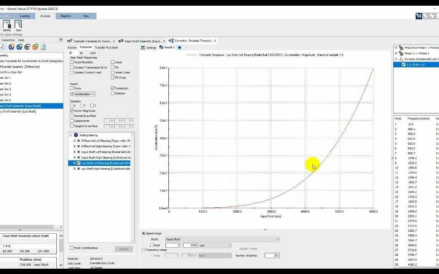Uncheck the 1.0, Order 1.0 checkbox
Screen dimensions: 439x274
click(x=404, y=65)
